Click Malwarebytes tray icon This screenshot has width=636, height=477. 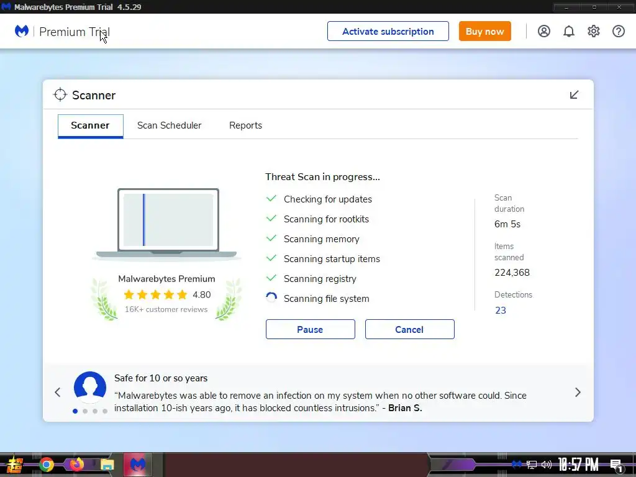pyautogui.click(x=516, y=464)
